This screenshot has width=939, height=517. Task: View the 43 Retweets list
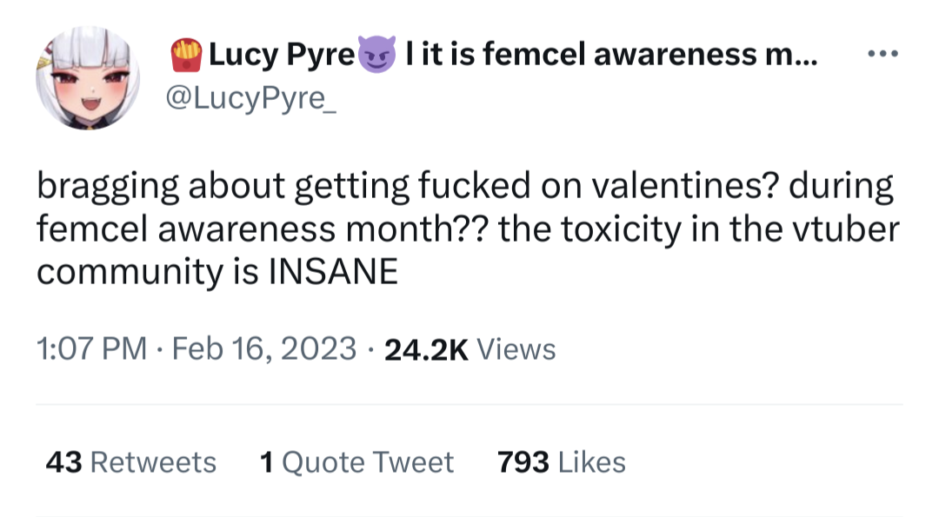click(x=130, y=461)
